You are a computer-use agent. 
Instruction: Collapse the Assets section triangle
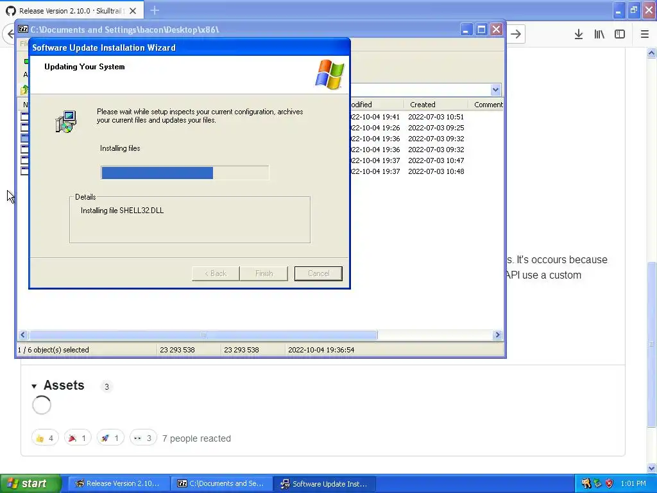tap(34, 386)
